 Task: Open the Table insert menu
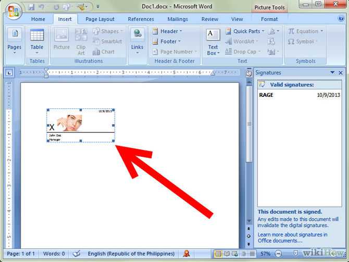pos(37,42)
